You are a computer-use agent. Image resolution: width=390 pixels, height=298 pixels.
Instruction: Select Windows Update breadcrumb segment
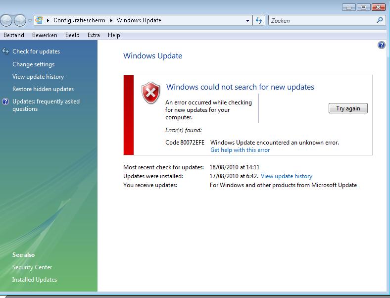139,20
